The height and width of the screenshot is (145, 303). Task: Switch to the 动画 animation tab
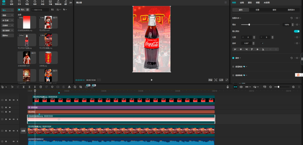tap(242, 3)
